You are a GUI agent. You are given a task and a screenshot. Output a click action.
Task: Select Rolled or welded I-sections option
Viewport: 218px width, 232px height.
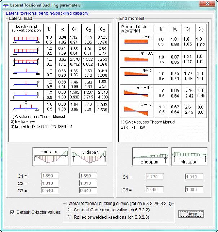pos(70,217)
